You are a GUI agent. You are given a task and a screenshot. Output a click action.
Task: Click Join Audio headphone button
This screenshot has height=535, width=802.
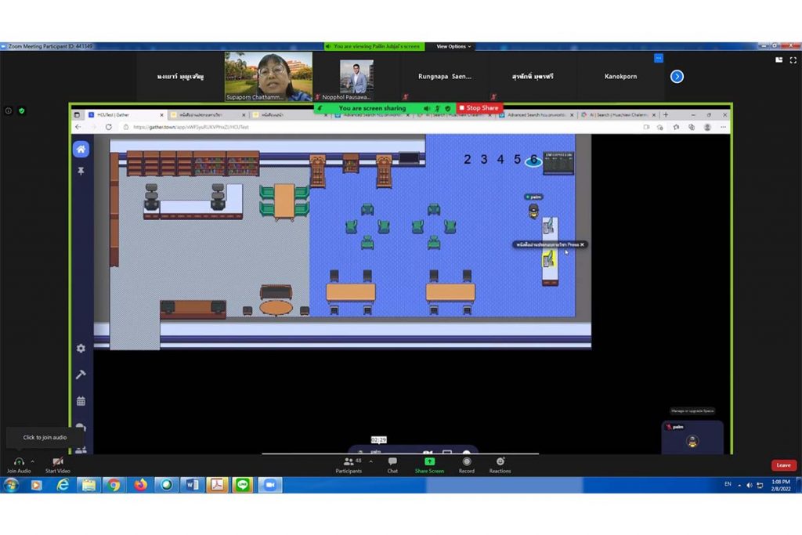click(19, 465)
